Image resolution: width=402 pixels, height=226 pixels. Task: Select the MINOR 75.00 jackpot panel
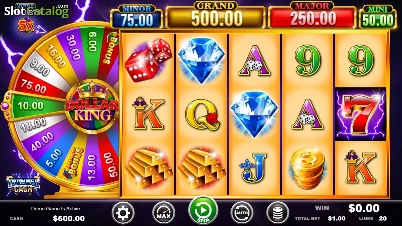pos(137,17)
